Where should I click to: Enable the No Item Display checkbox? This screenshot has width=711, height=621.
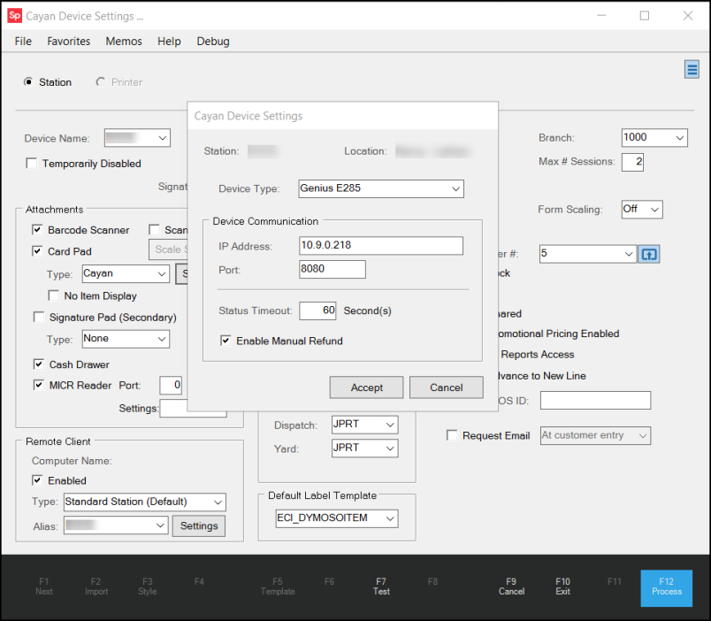click(54, 295)
